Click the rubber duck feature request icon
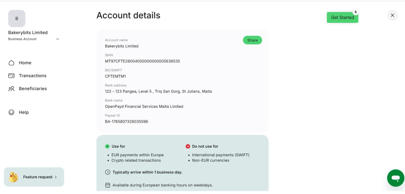Viewport: 405px width, 194px height. pos(13,177)
